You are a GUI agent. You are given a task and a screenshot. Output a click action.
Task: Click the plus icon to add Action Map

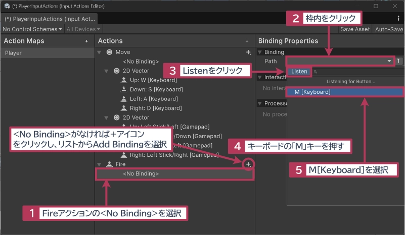pyautogui.click(x=87, y=41)
